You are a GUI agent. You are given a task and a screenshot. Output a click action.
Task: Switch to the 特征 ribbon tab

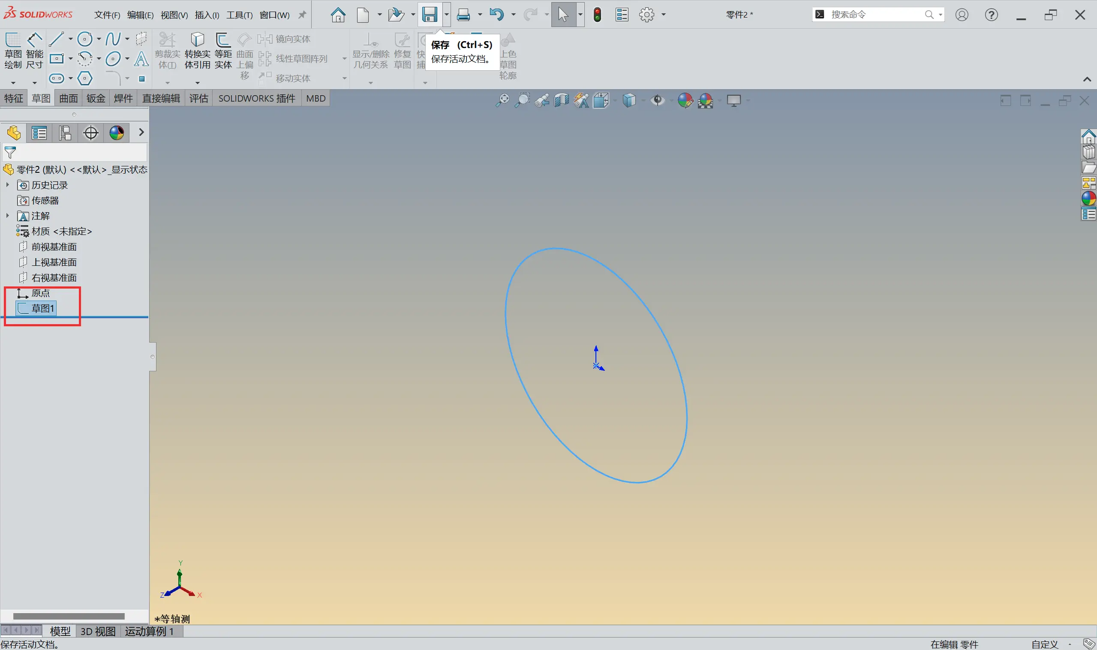tap(14, 98)
